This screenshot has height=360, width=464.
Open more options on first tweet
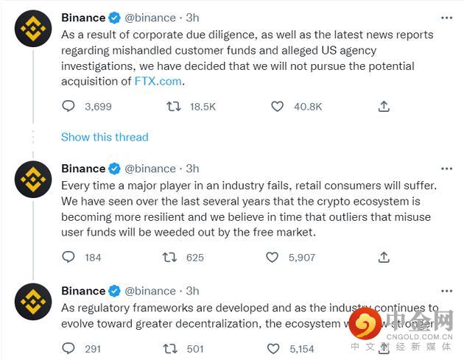(446, 18)
